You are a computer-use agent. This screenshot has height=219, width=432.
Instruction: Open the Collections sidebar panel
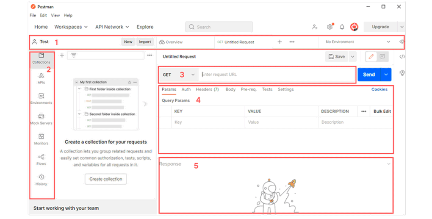41,58
